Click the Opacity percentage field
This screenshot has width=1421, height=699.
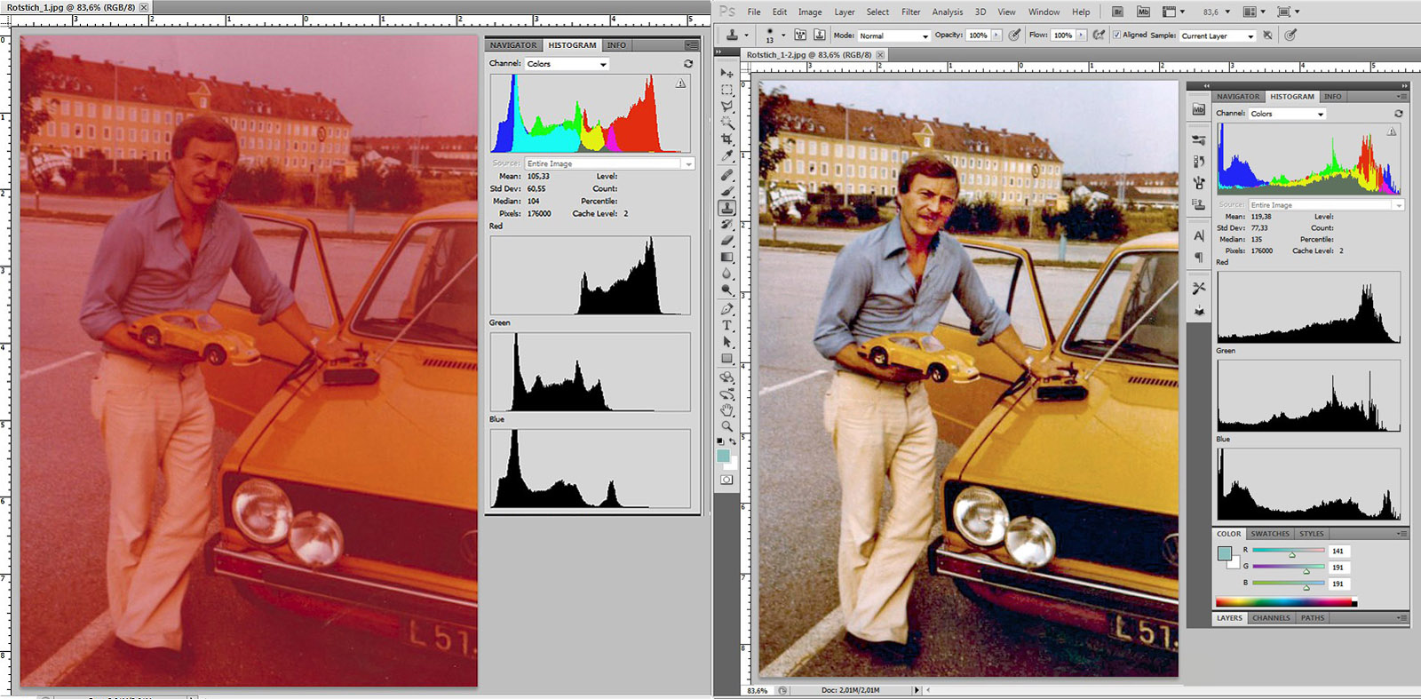978,36
